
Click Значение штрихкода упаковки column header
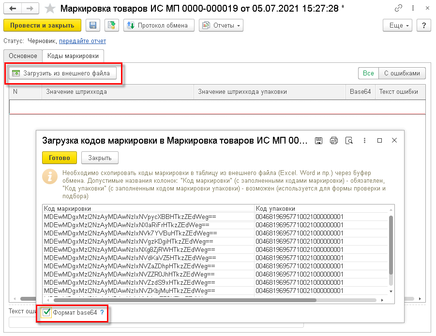click(x=270, y=92)
